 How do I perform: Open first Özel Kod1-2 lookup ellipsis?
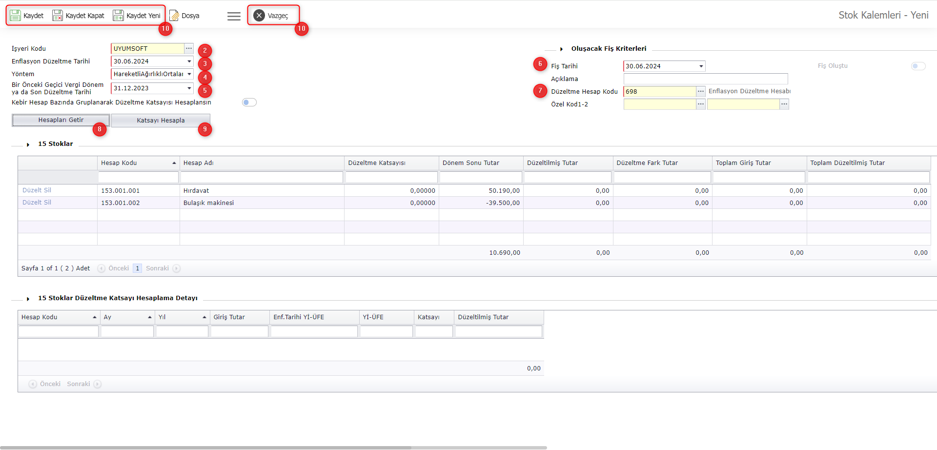click(x=701, y=104)
